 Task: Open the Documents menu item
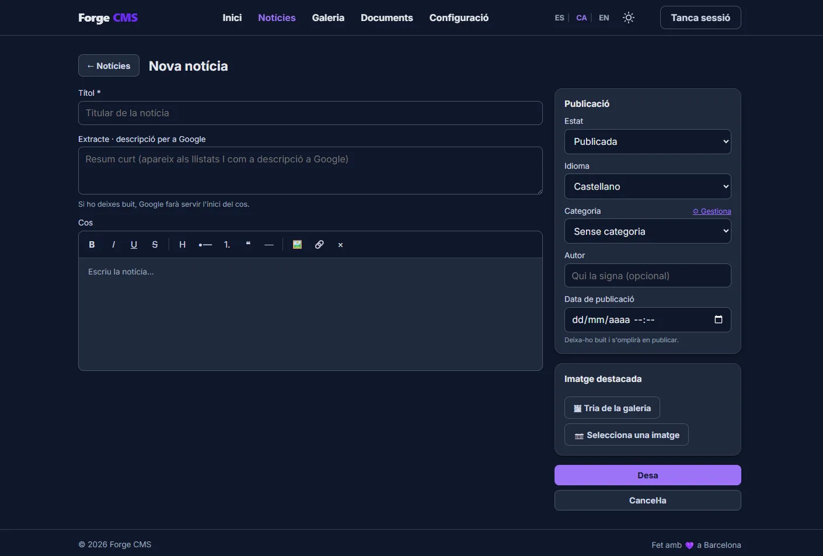click(x=387, y=18)
